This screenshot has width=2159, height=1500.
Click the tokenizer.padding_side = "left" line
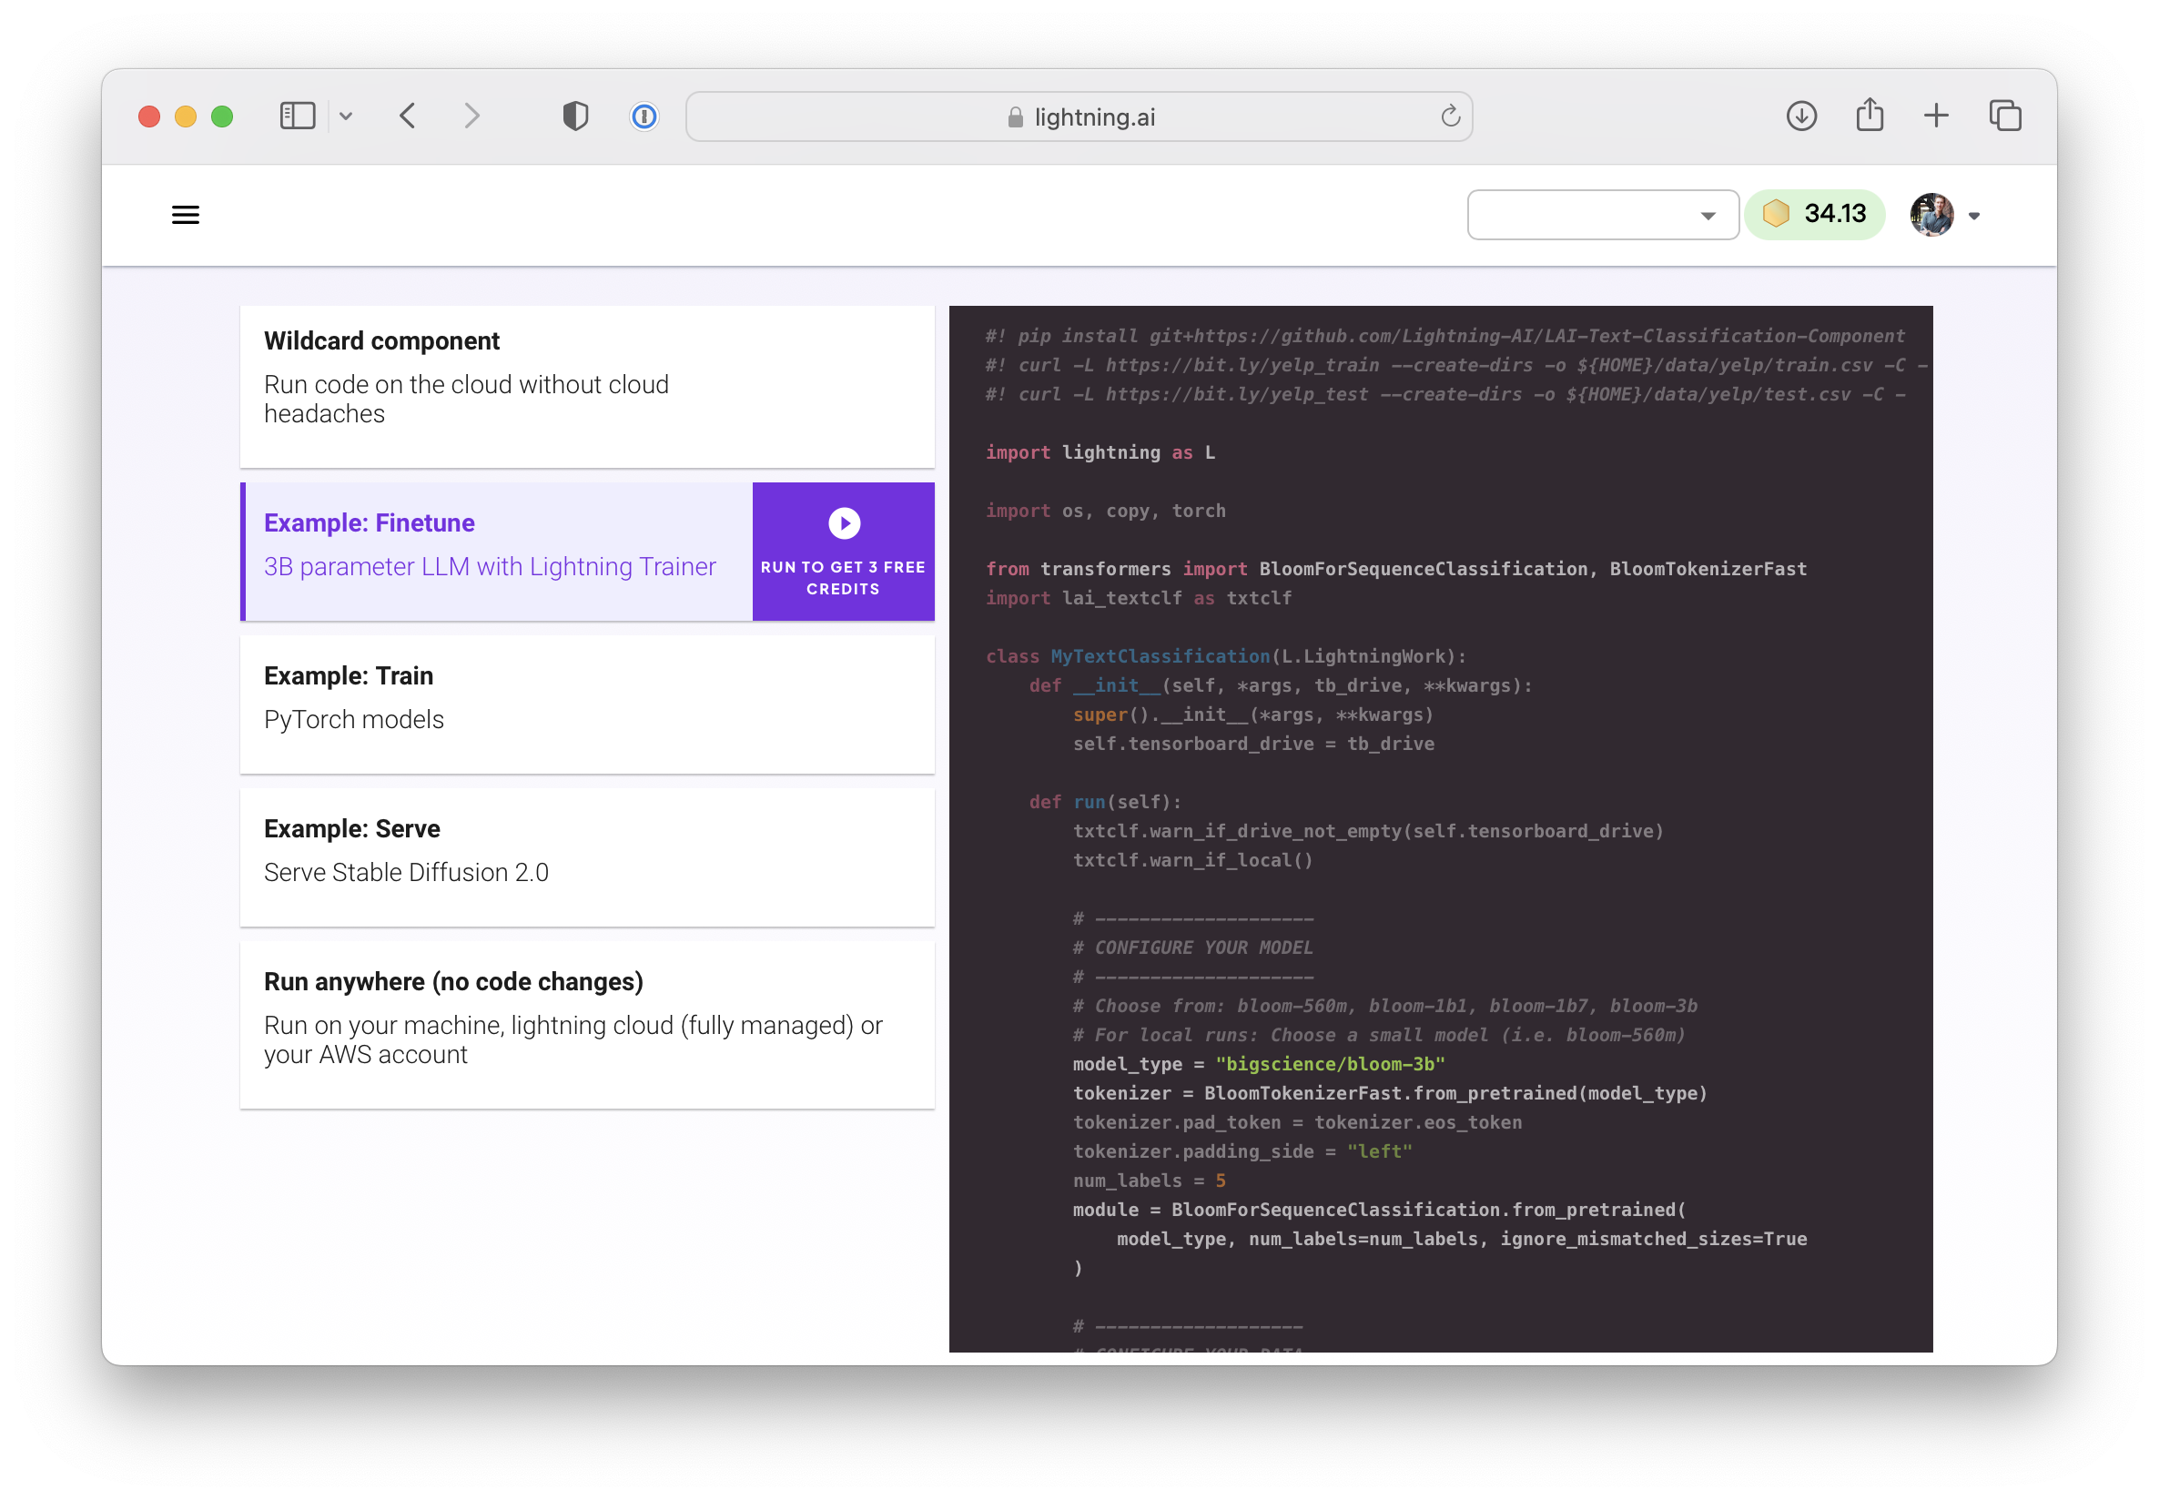tap(1242, 1152)
